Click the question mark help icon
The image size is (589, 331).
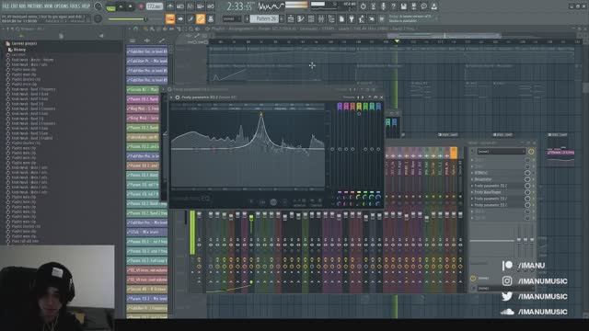393,6
